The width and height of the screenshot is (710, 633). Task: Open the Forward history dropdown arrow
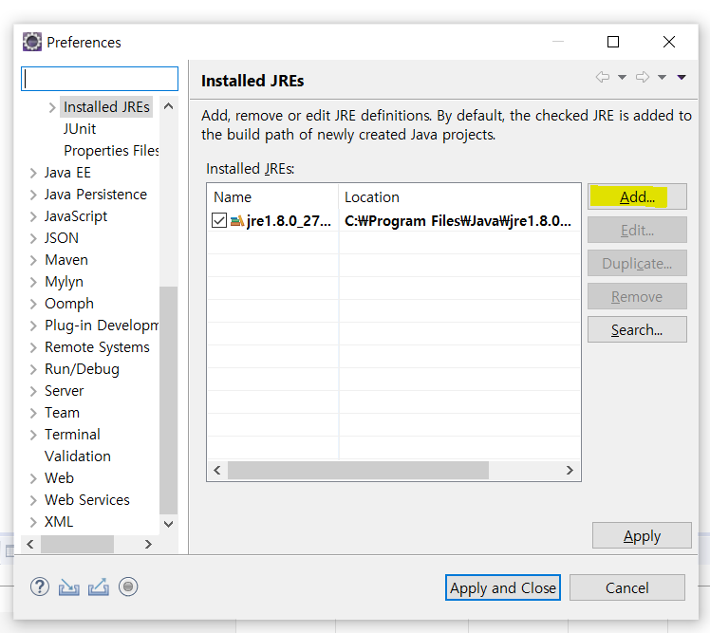662,78
